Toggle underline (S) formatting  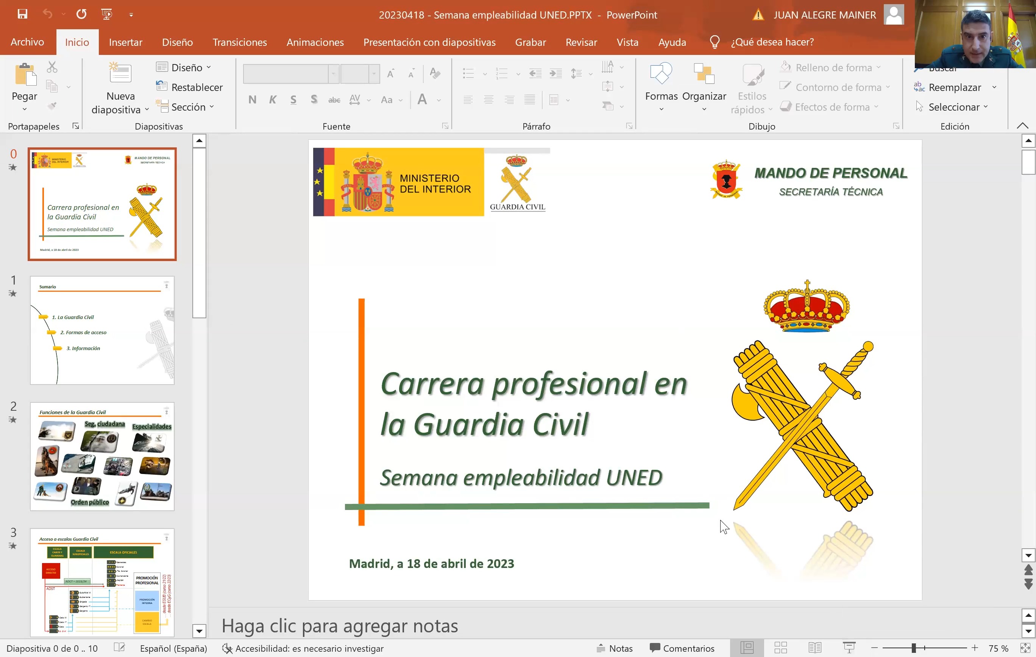pyautogui.click(x=293, y=100)
